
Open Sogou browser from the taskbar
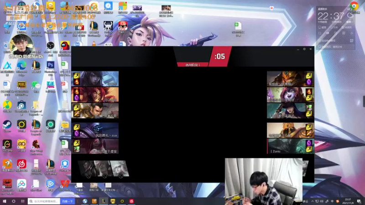coord(85,201)
